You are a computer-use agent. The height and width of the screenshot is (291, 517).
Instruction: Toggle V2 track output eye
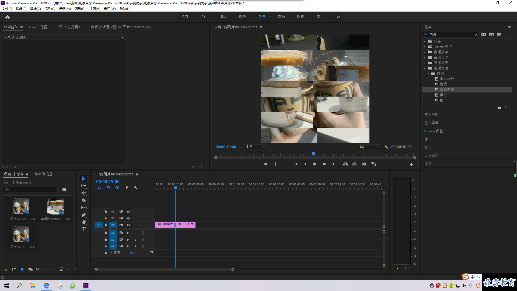coord(128,218)
